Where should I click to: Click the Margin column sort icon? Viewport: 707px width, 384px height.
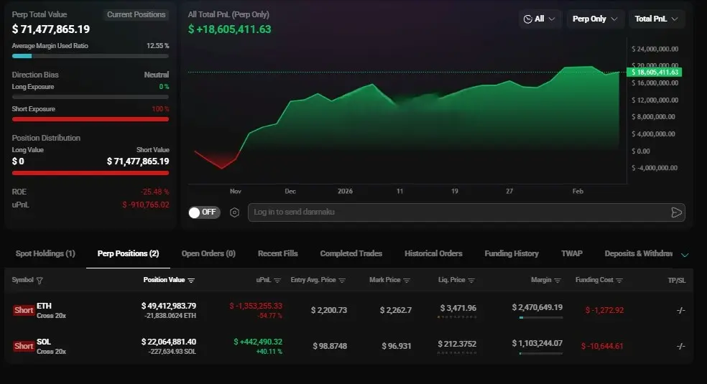(x=558, y=281)
